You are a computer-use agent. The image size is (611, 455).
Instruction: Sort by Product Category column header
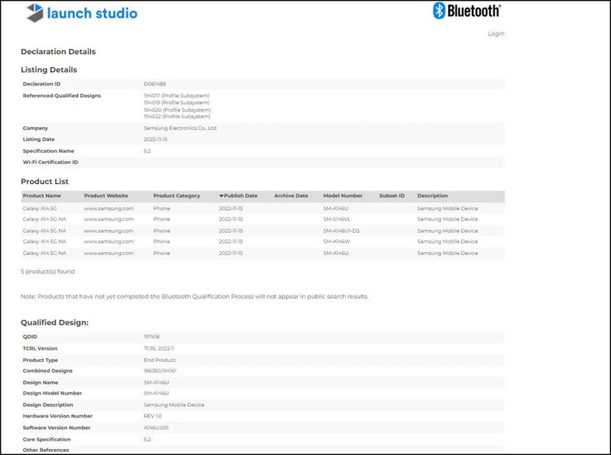tap(176, 195)
